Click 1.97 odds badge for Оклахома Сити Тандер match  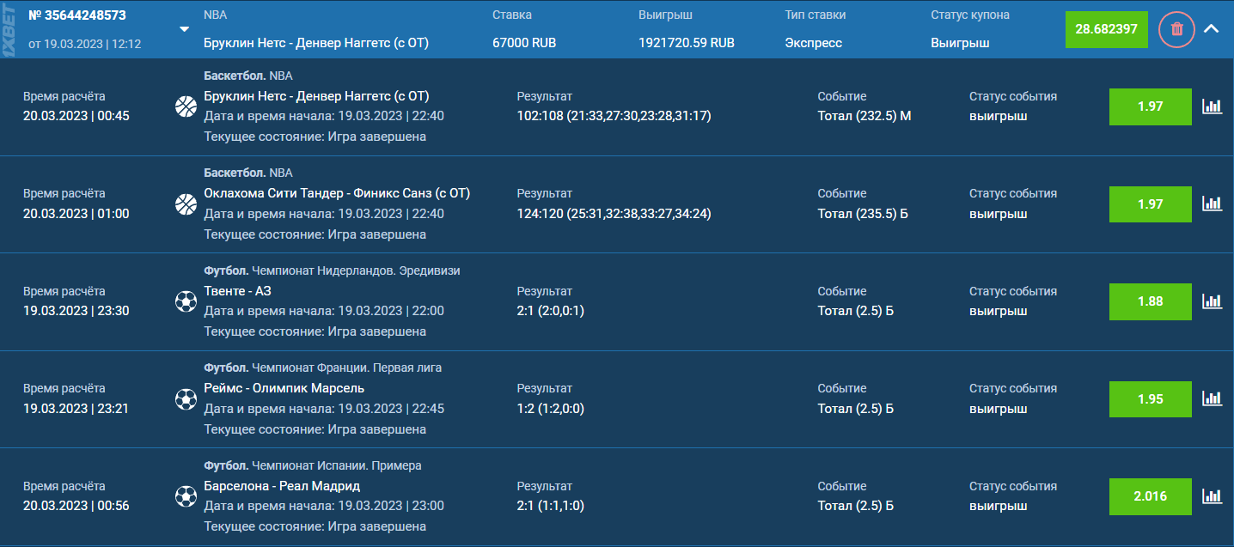point(1151,204)
